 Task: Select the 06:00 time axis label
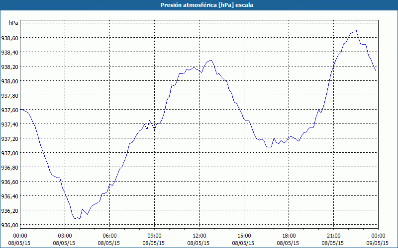109,236
